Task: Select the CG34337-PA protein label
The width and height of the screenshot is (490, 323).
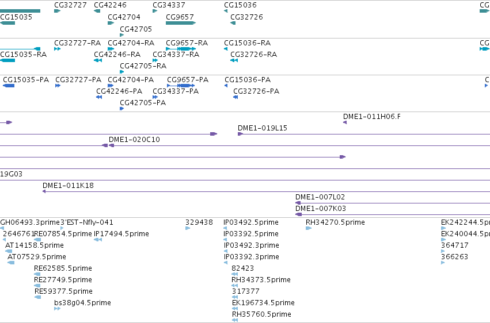Action: pyautogui.click(x=176, y=91)
